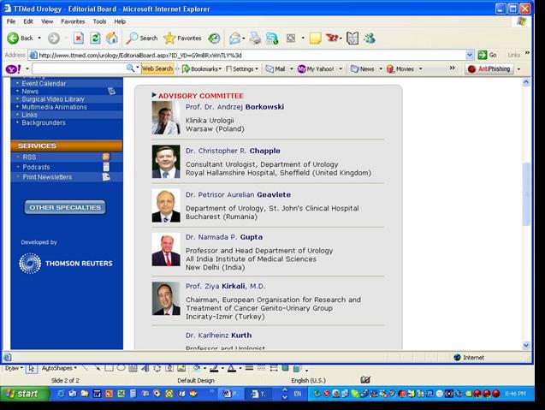This screenshot has height=410, width=545.
Task: Click Chapple's portrait photo
Action: pyautogui.click(x=166, y=162)
